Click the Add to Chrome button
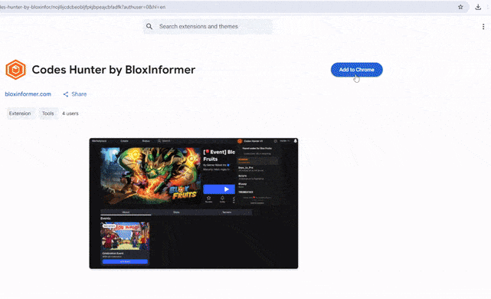 [356, 70]
